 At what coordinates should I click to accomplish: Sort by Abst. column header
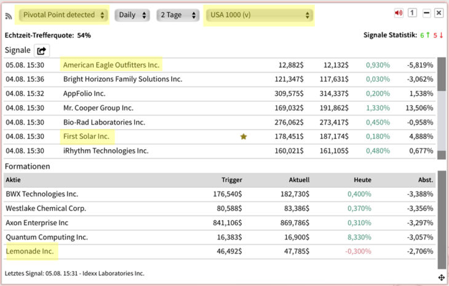(426, 180)
